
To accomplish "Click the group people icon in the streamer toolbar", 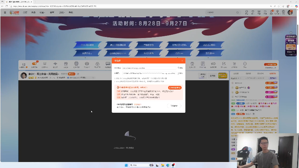I will tap(98, 65).
